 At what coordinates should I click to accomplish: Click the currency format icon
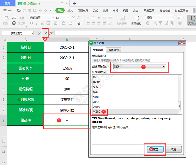pos(148,23)
